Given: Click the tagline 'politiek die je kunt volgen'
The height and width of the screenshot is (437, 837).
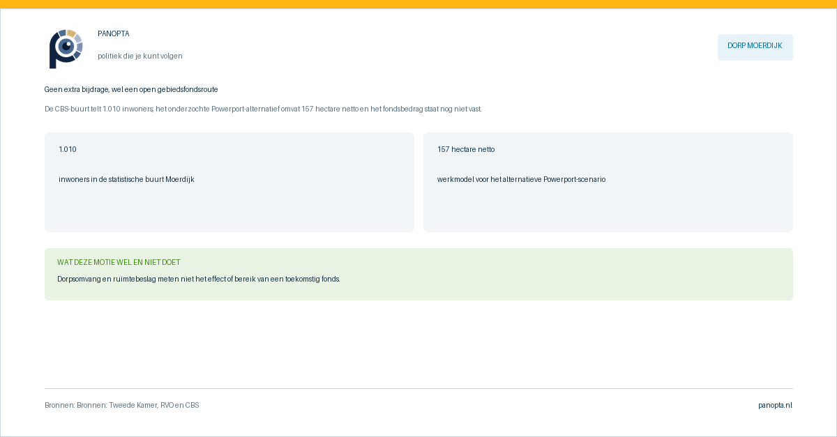Looking at the screenshot, I should tap(140, 56).
